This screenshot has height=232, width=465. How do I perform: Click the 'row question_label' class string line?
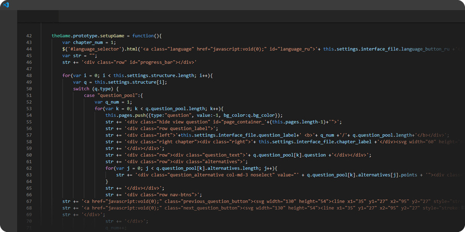(162, 128)
